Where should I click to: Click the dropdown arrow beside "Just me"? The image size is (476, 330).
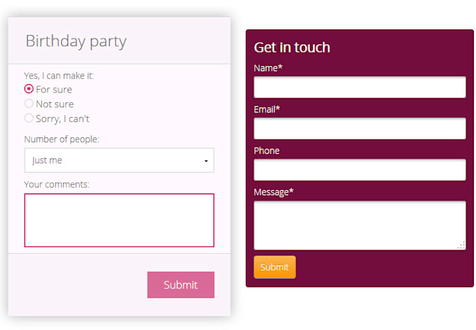point(206,161)
